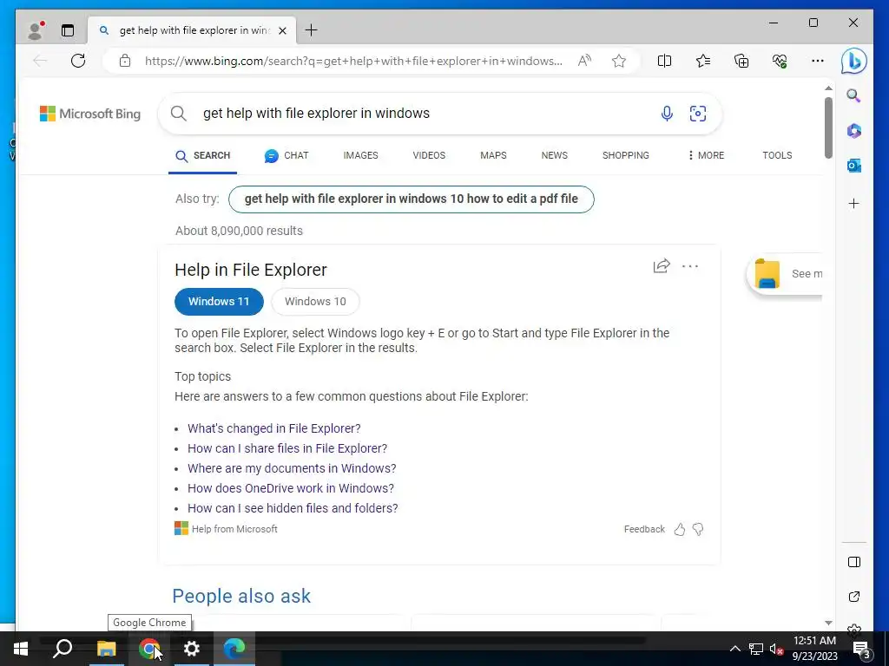The image size is (889, 666).
Task: Open Where are my documents link
Action: tap(292, 468)
